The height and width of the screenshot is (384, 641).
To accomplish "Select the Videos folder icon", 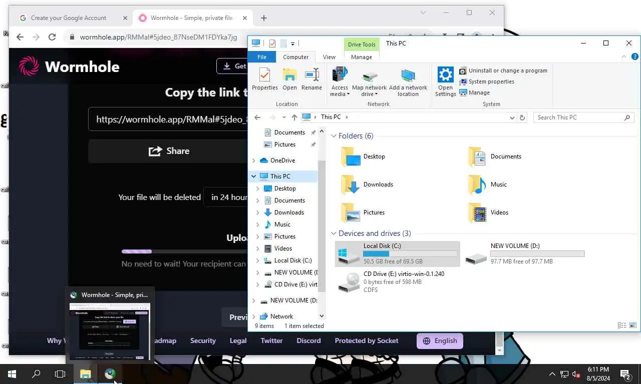I will [477, 212].
